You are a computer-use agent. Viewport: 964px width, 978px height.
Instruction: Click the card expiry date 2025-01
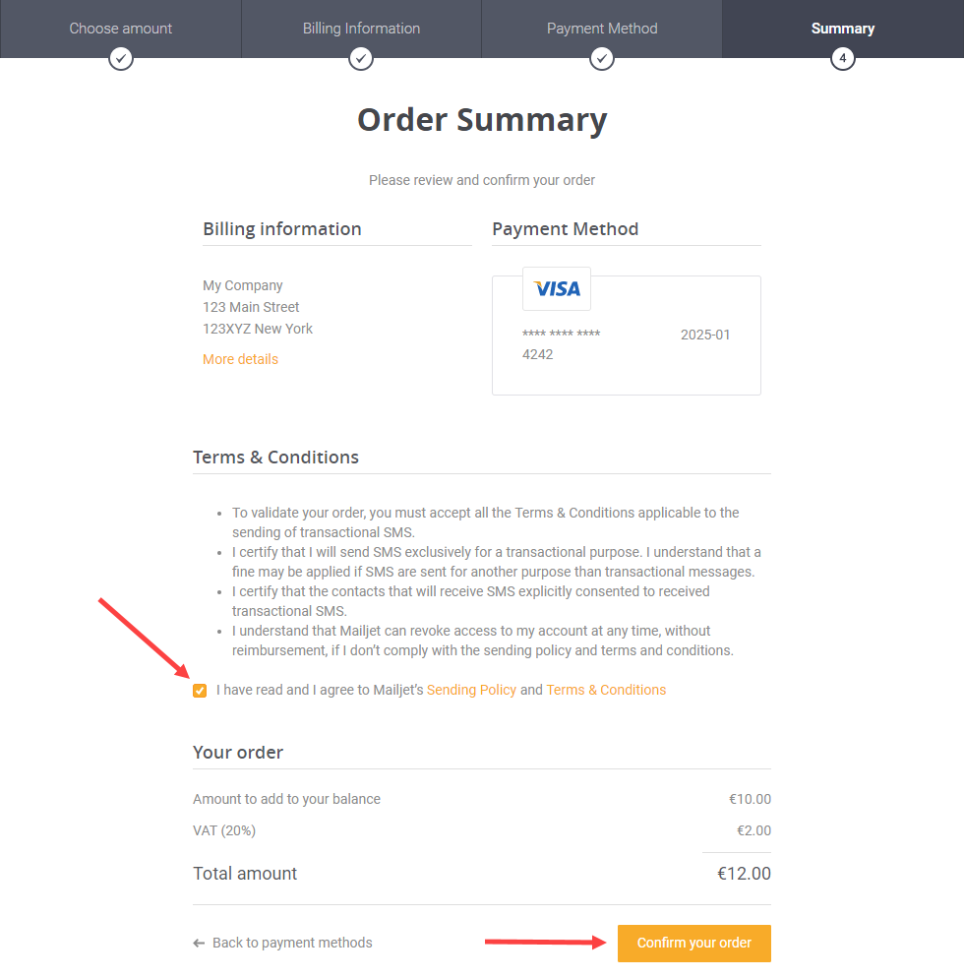704,335
